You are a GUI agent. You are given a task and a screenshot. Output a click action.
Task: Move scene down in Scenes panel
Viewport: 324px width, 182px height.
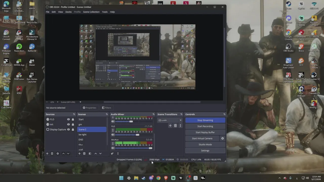coord(100,153)
